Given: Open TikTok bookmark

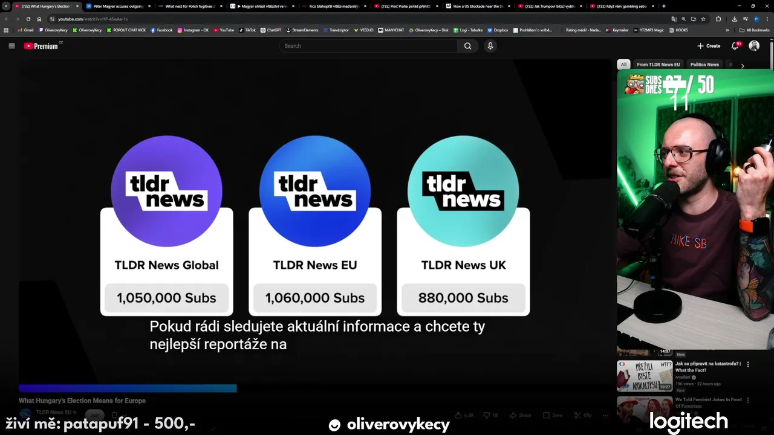Looking at the screenshot, I should point(247,30).
